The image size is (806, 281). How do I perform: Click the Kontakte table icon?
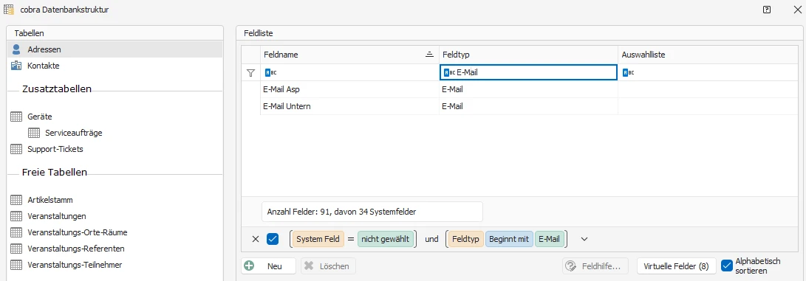click(x=16, y=66)
